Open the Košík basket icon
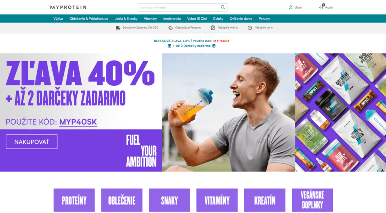The height and width of the screenshot is (213, 386). coord(321,8)
